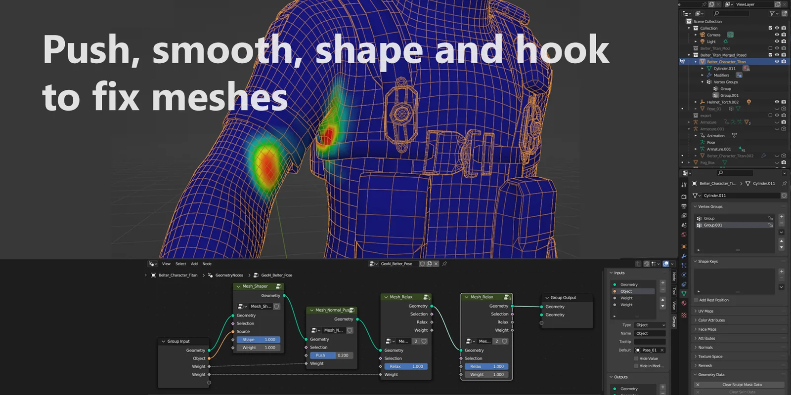Collapse outliner Vertex Groups row

tap(703, 82)
